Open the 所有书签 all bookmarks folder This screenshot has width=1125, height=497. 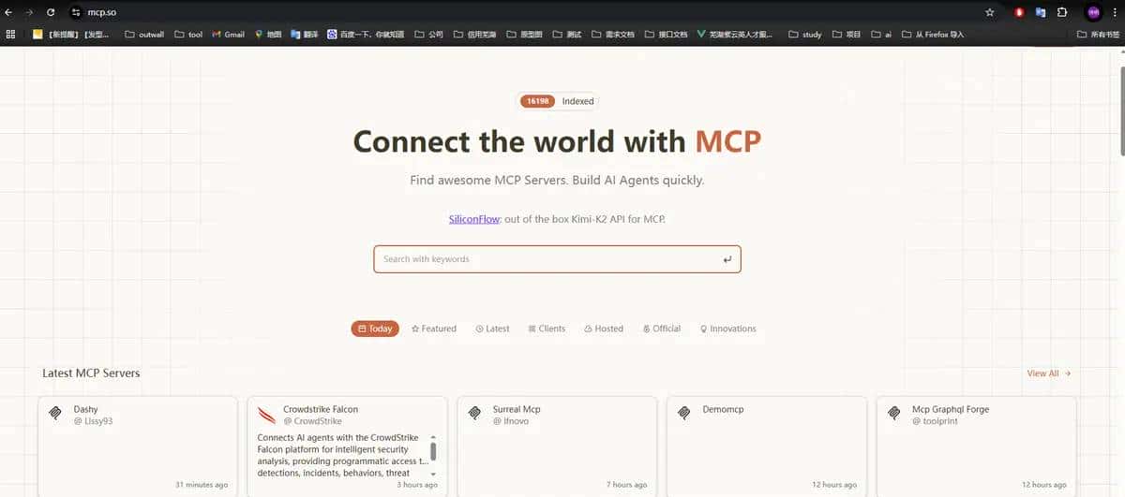coord(1096,35)
